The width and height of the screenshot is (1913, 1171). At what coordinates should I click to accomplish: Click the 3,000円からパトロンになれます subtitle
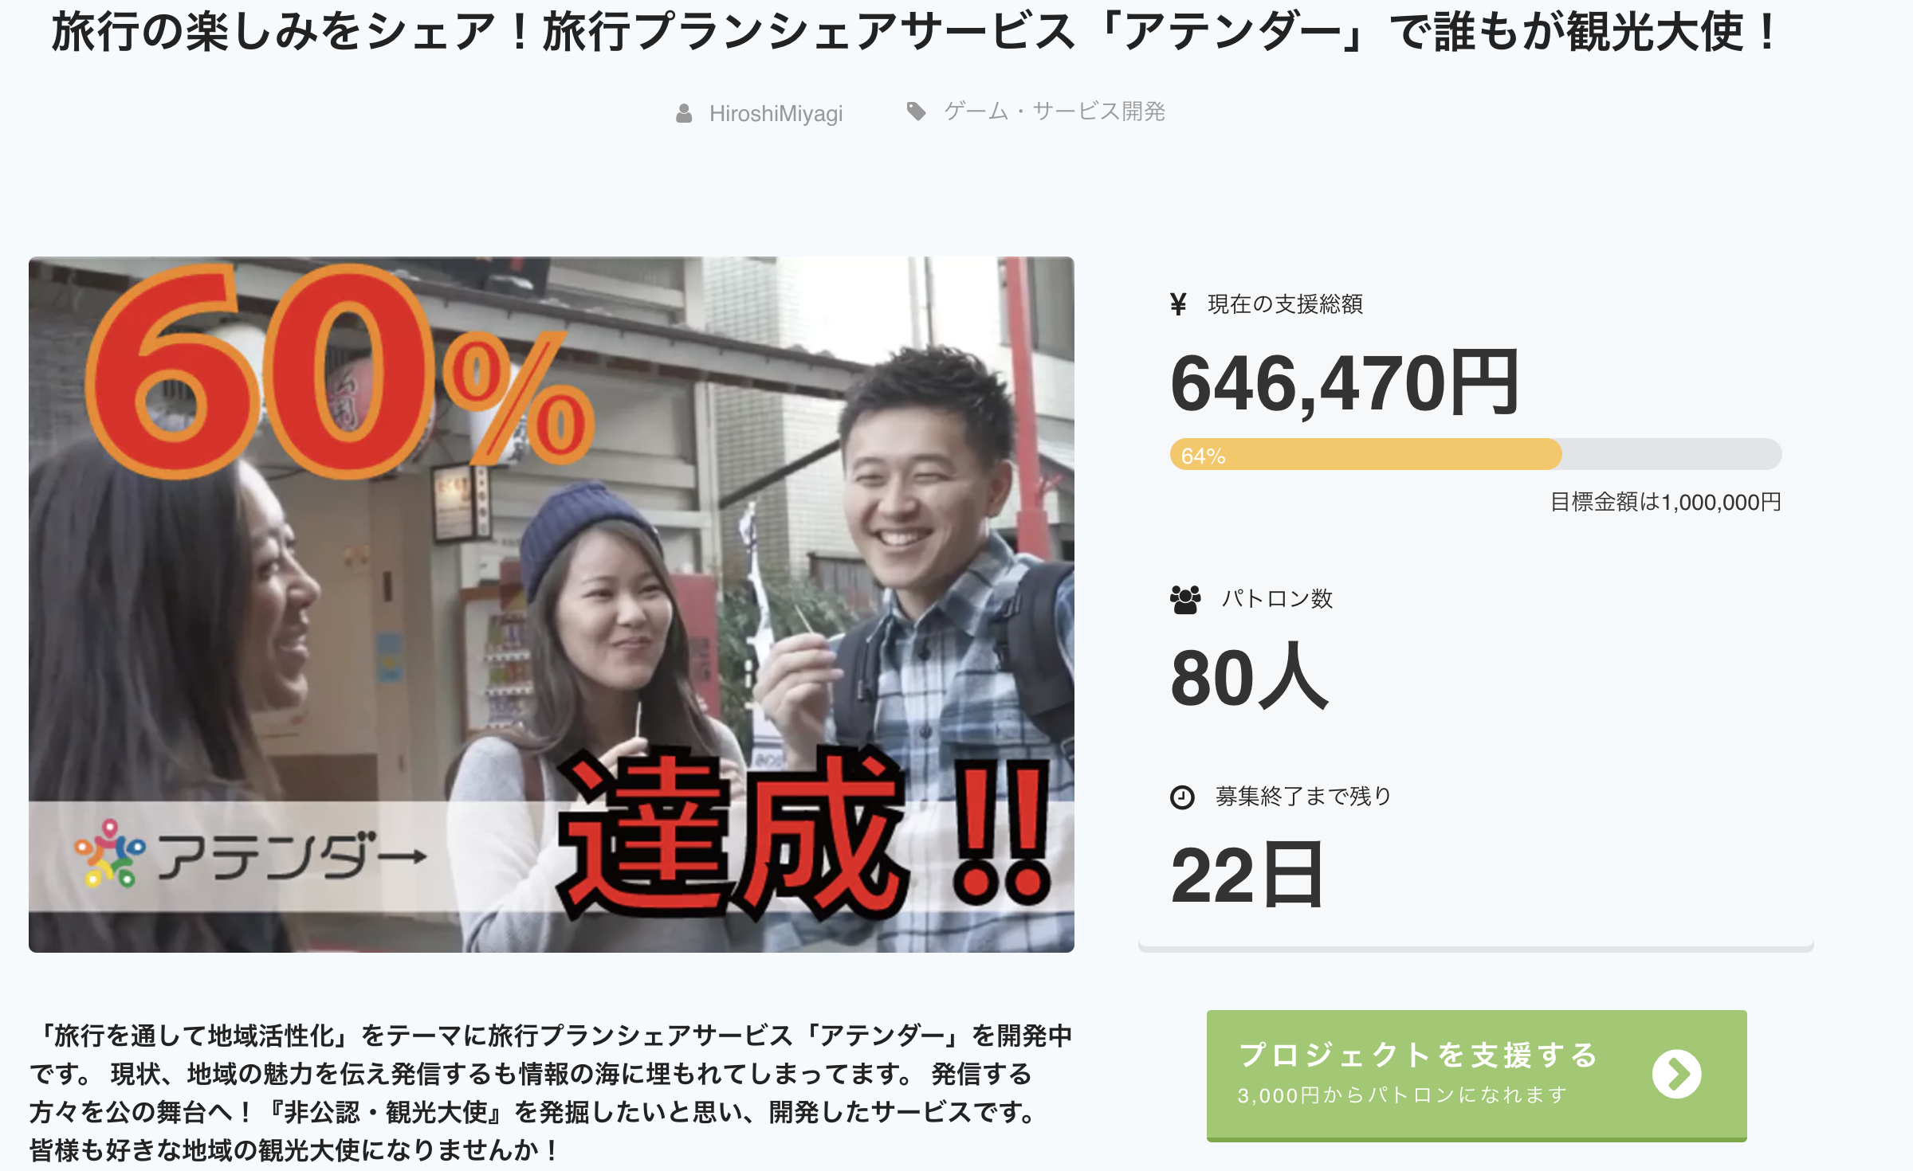pyautogui.click(x=1402, y=1095)
